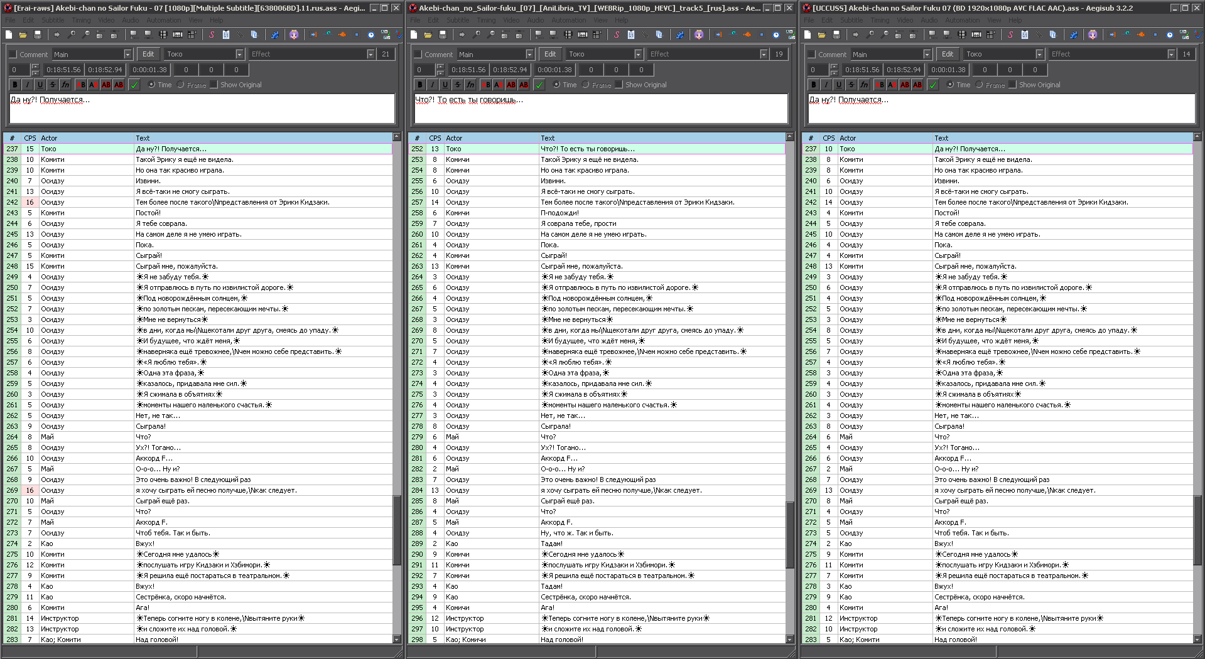
Task: Expand Main style dropdown in Erai-raws window
Action: [127, 55]
